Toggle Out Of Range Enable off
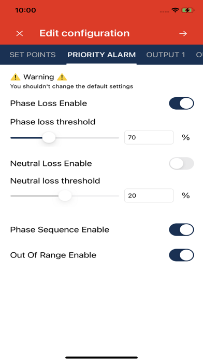The image size is (203, 362). [181, 255]
